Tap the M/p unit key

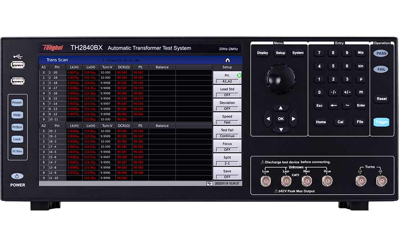361,53
